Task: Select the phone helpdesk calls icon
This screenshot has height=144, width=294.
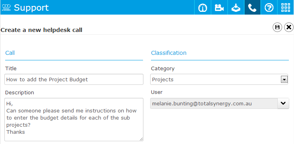Action: pos(253,7)
